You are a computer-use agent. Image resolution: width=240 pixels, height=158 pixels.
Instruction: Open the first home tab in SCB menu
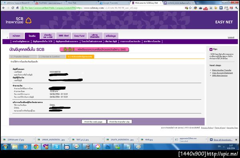click(16, 36)
